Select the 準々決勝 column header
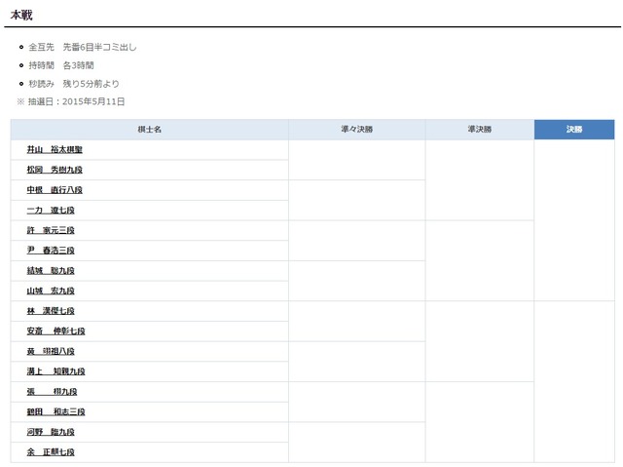The image size is (623, 467). point(357,130)
